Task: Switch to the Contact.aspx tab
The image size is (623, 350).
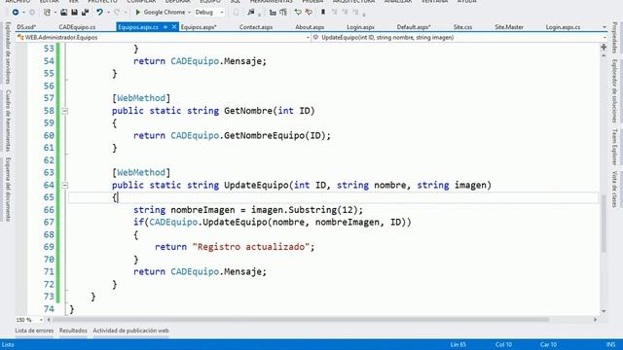Action: coord(256,27)
